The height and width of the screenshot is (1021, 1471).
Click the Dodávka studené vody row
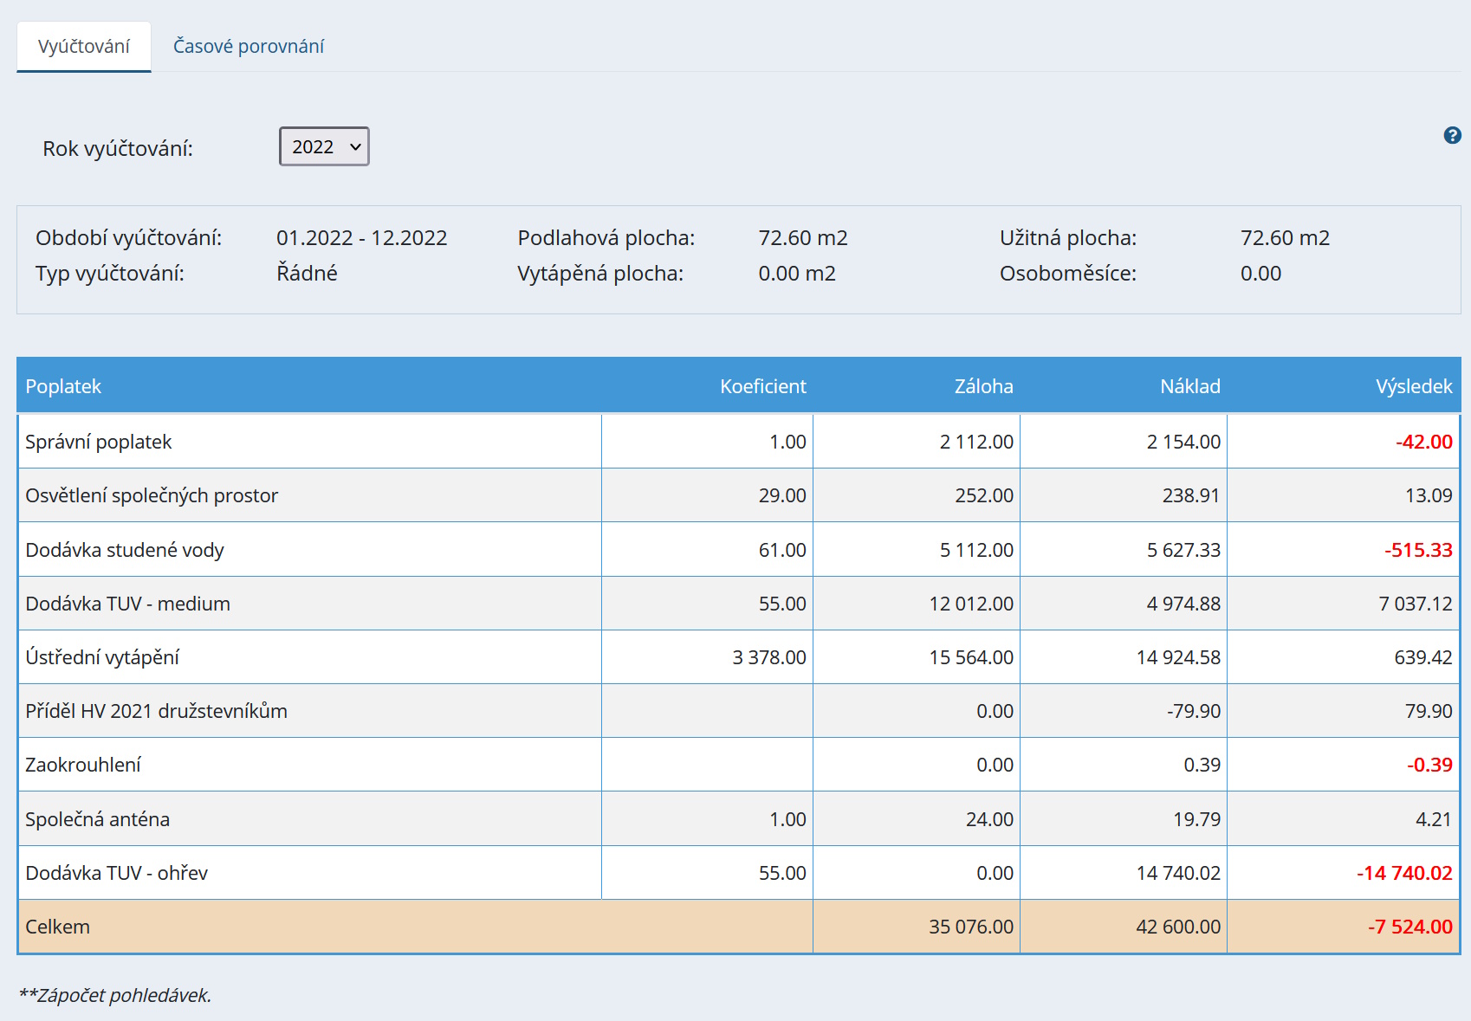click(125, 550)
